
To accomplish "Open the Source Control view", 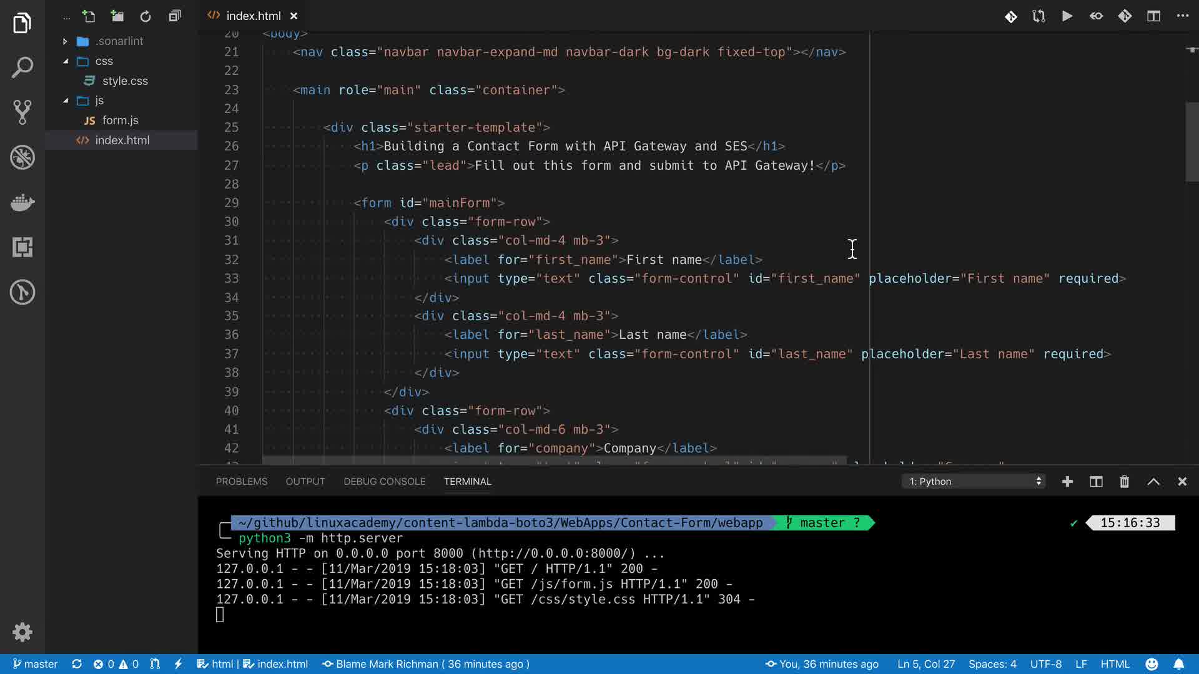I will (22, 112).
